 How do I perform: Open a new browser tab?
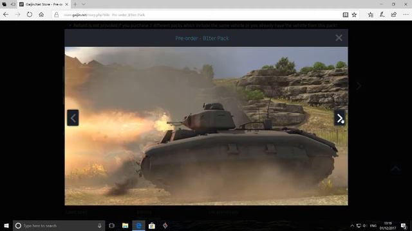pos(75,4)
